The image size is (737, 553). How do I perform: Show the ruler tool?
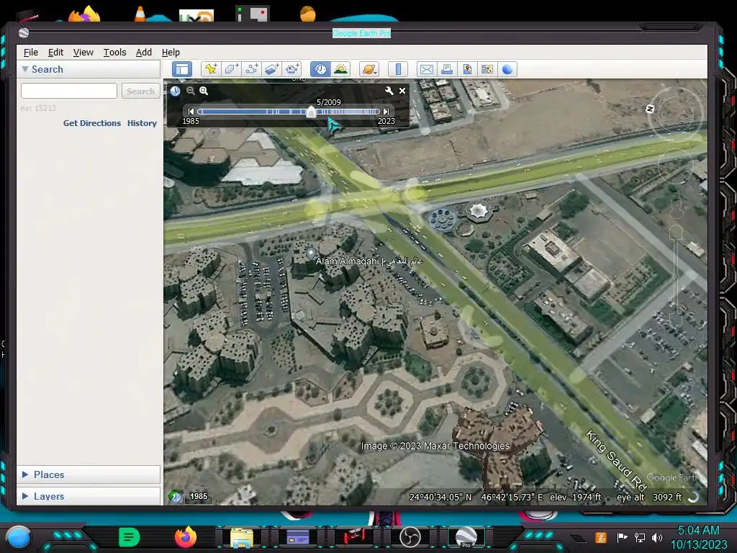coord(397,69)
